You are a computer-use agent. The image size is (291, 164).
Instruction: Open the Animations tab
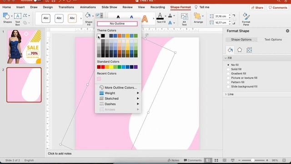88,7
